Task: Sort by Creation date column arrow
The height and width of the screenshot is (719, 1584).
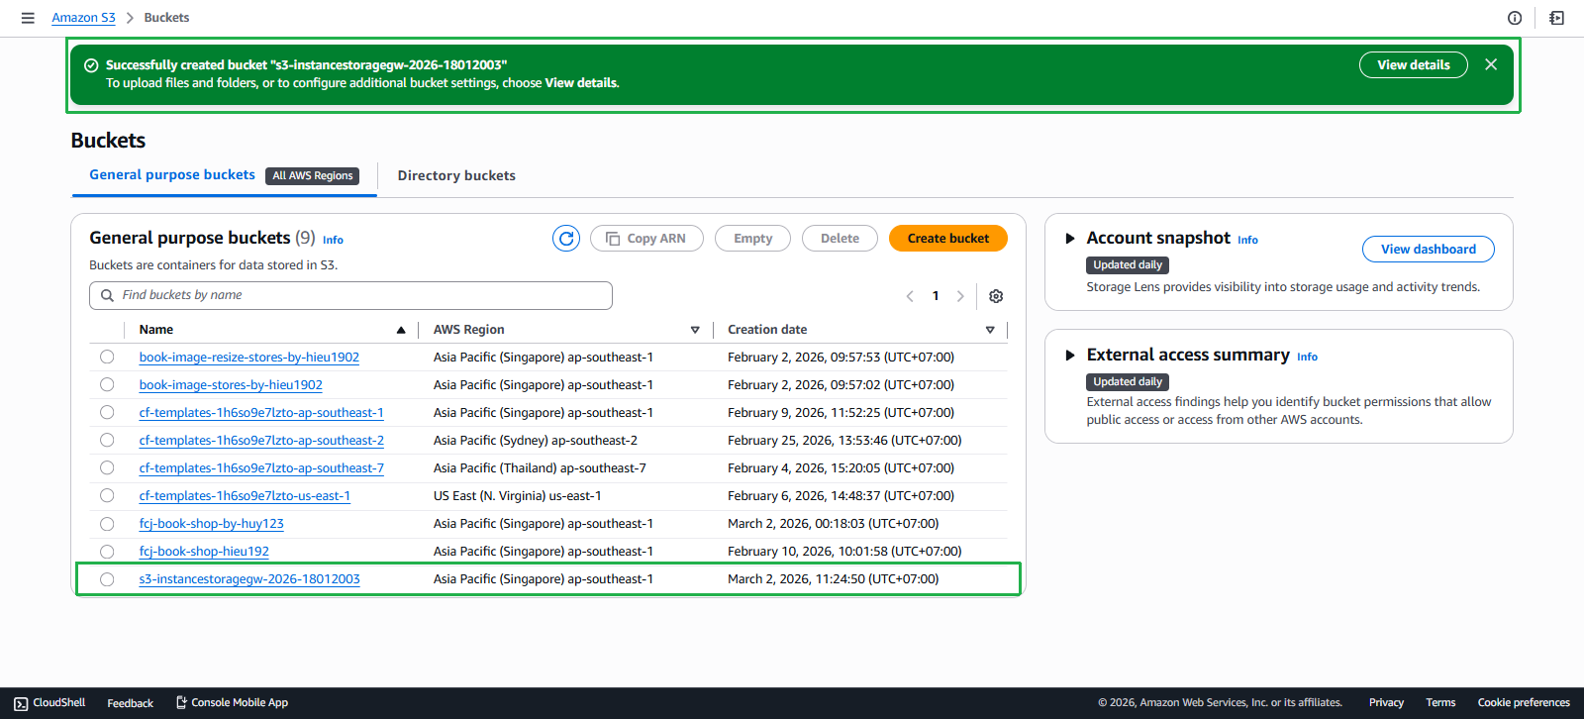Action: coord(990,330)
